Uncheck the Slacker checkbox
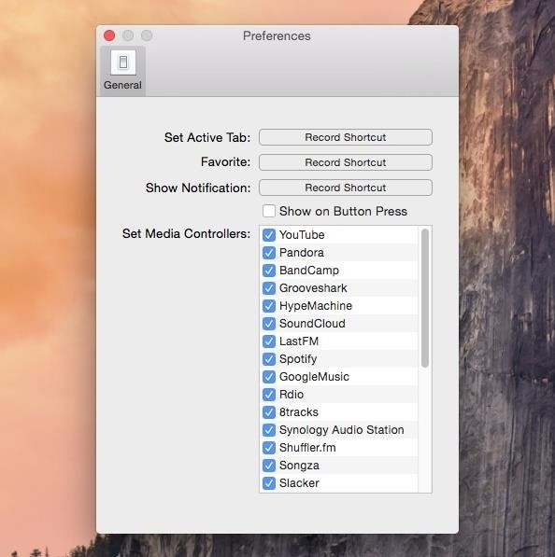Viewport: 555px width, 557px height. (x=269, y=483)
